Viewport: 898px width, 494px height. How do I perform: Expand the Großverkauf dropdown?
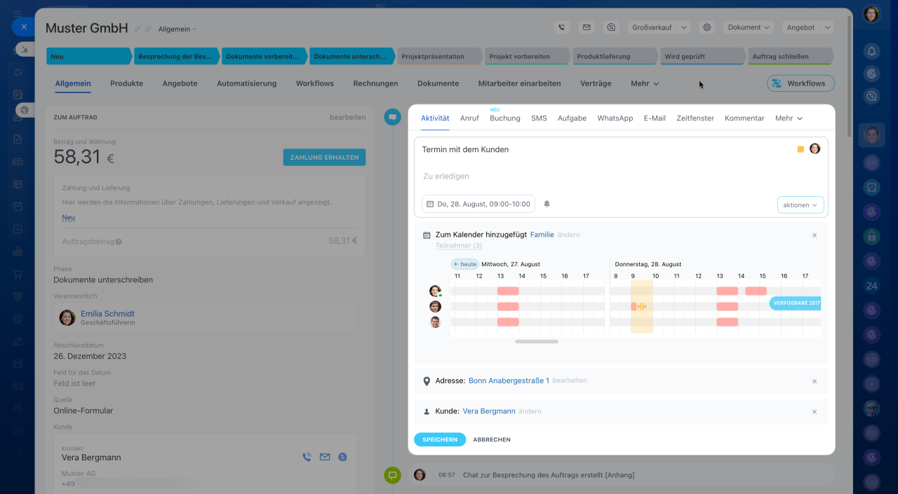point(659,27)
